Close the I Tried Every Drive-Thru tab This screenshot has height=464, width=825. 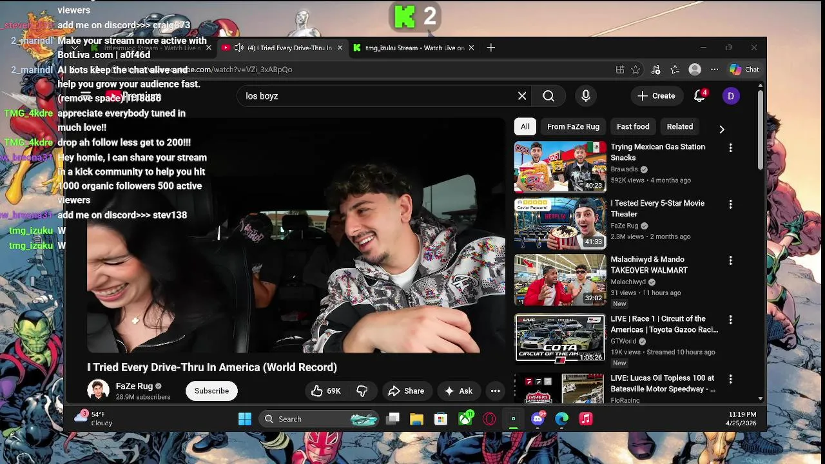(340, 48)
